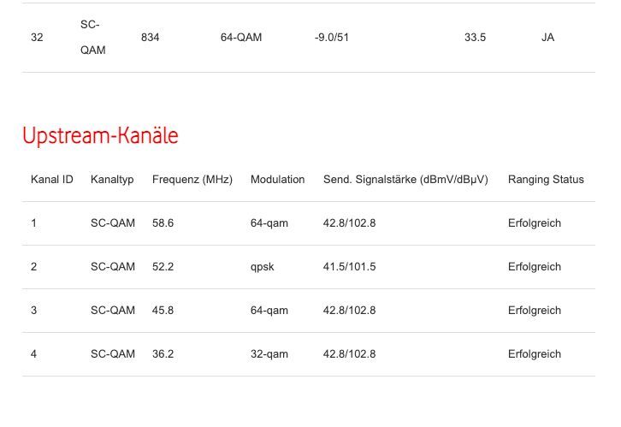
Task: Click the 32-qam modulation value
Action: 269,354
